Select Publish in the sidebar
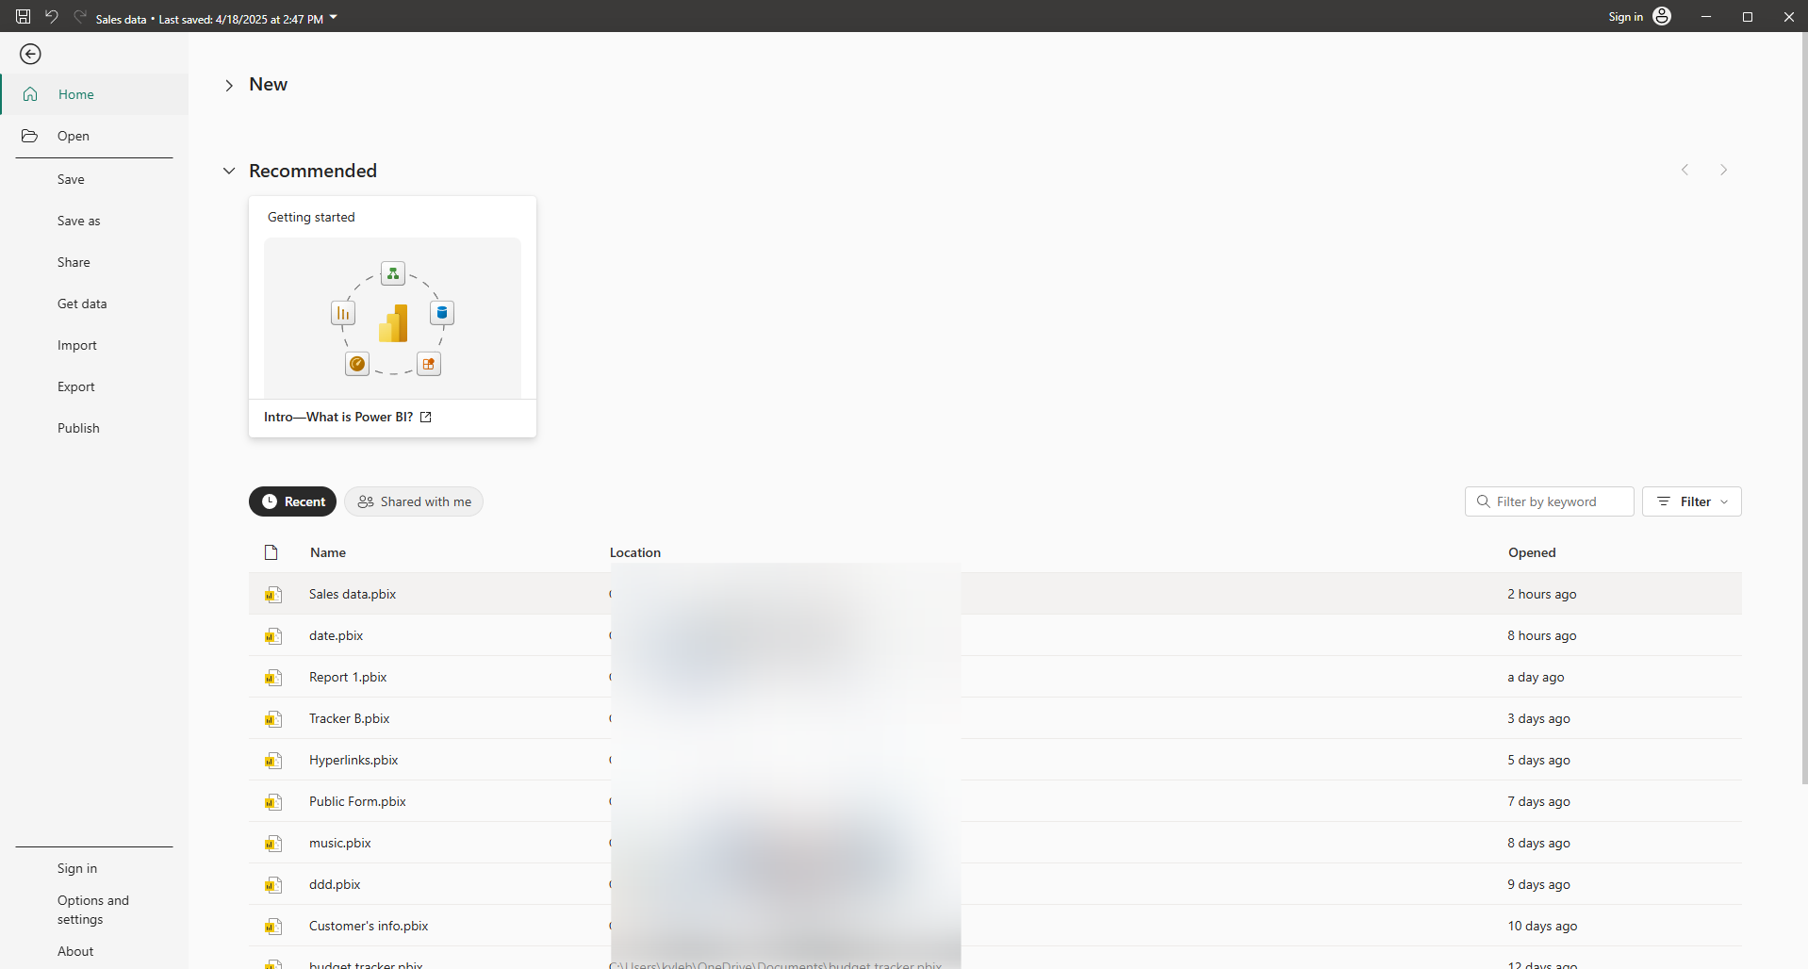Viewport: 1808px width, 969px height. (x=78, y=428)
